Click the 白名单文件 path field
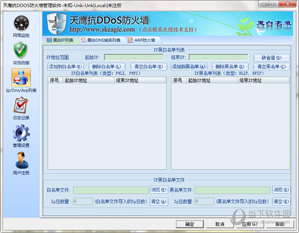The image size is (299, 233). point(111,190)
